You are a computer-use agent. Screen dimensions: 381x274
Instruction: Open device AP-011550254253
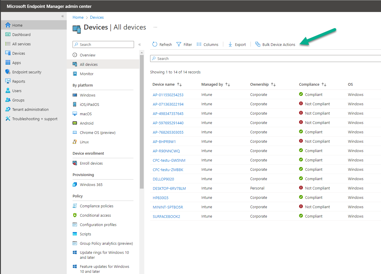168,95
